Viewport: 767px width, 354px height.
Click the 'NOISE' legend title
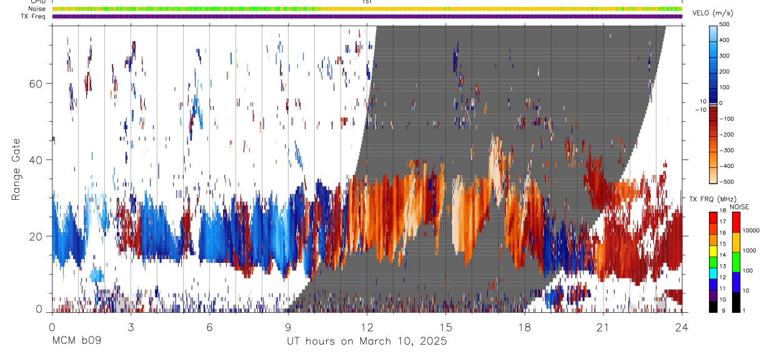(x=740, y=207)
